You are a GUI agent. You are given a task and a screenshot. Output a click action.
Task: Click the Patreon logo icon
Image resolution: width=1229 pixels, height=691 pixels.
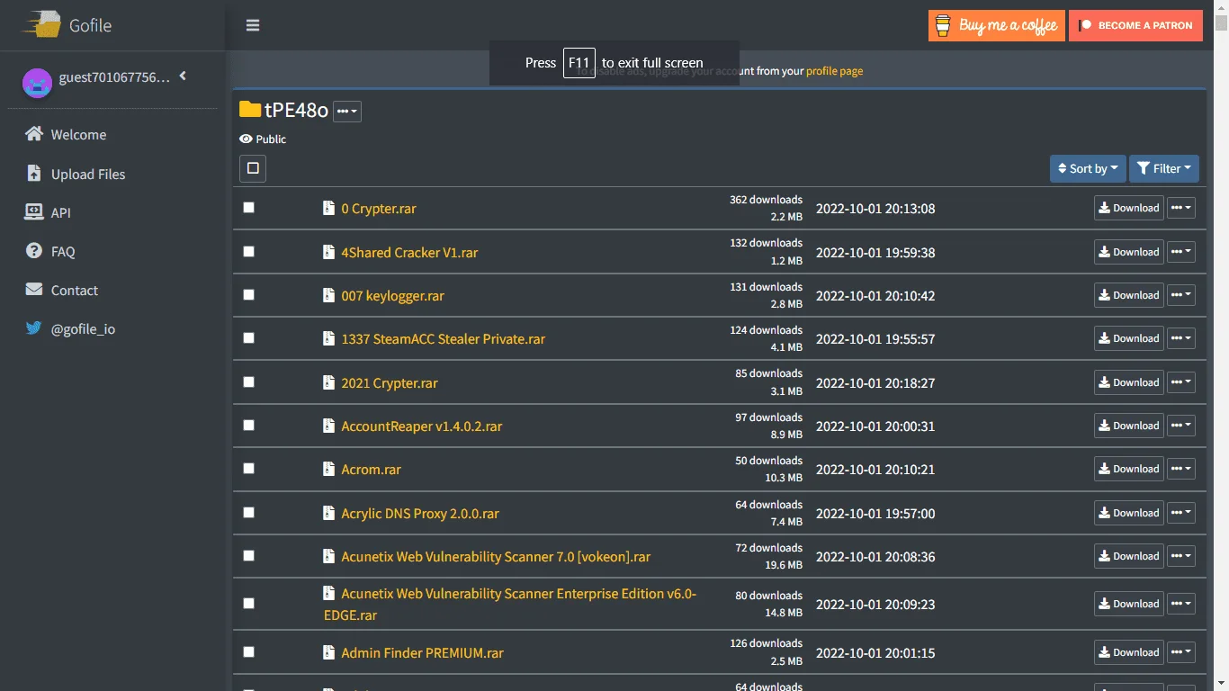[x=1086, y=25]
